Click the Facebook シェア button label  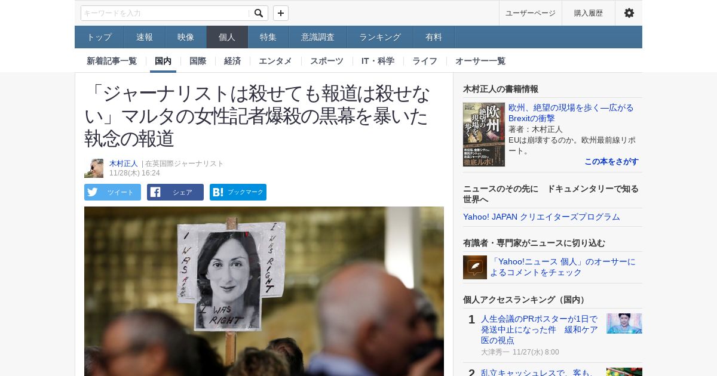182,192
